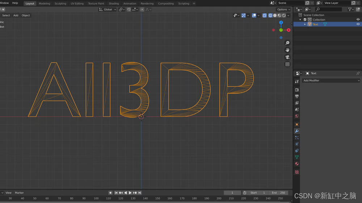Screen dimensions: 362x203
Task: Click the pan view hand icon
Action: point(287,50)
